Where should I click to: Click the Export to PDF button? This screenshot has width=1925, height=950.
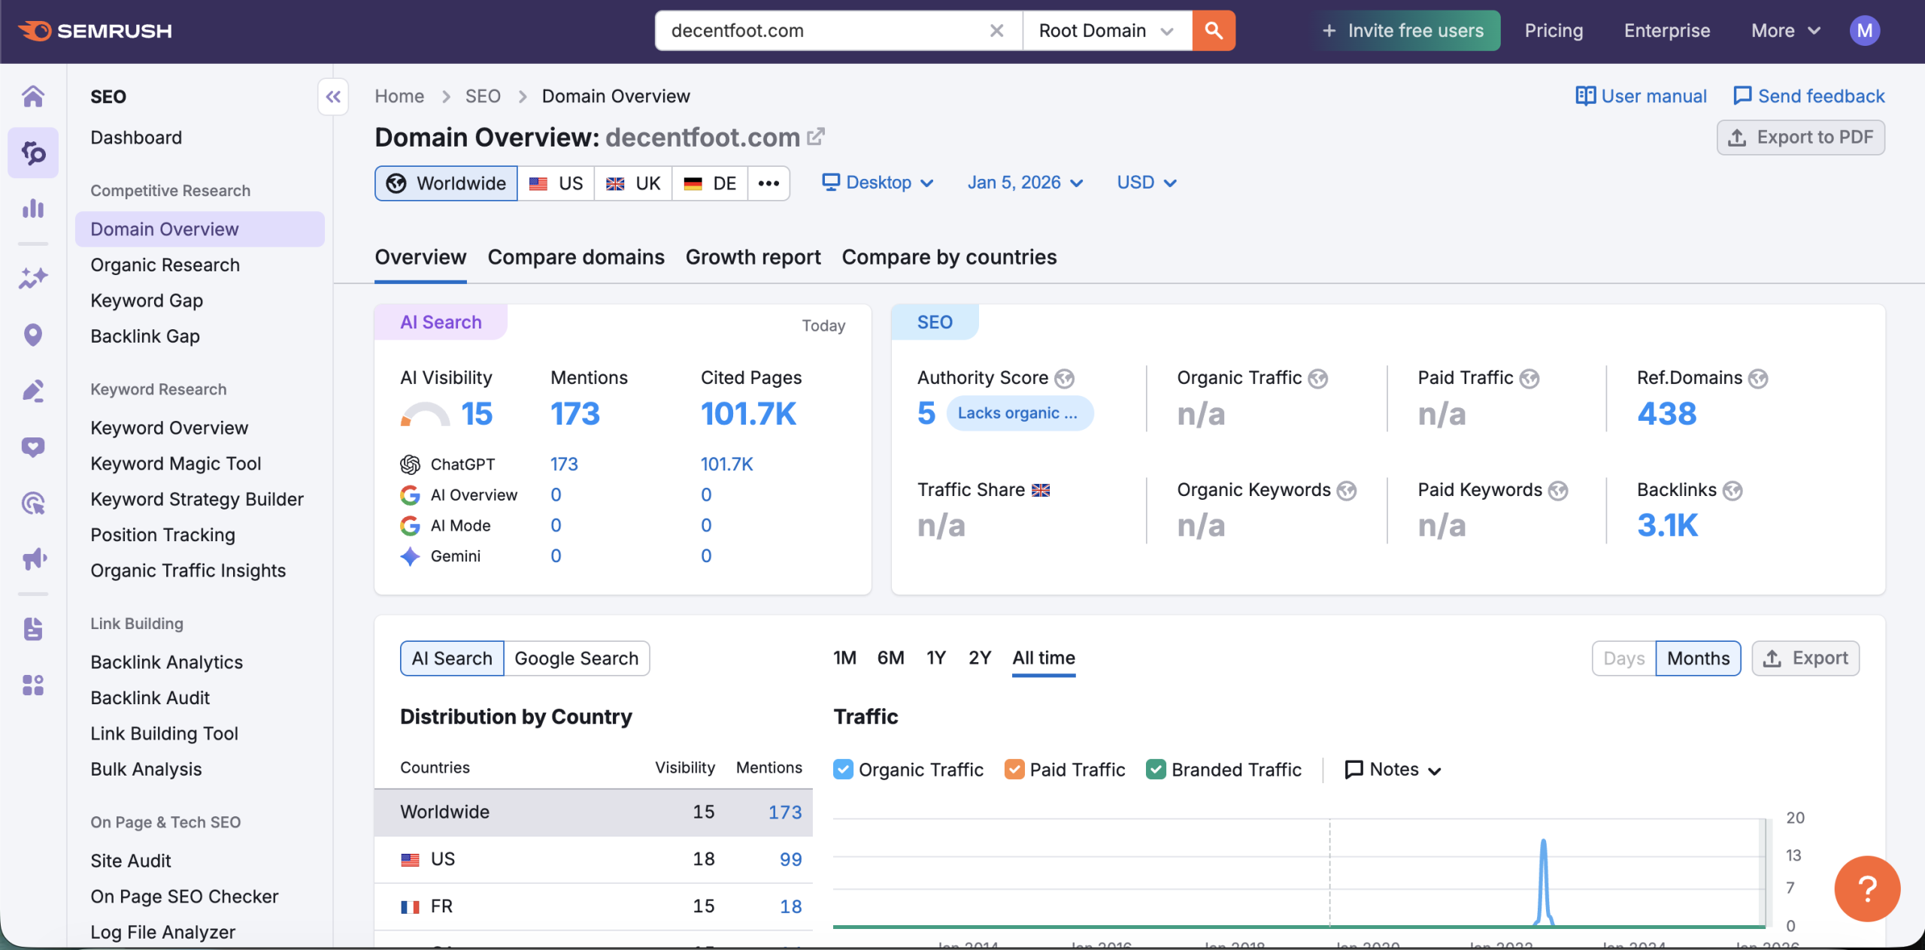point(1800,138)
